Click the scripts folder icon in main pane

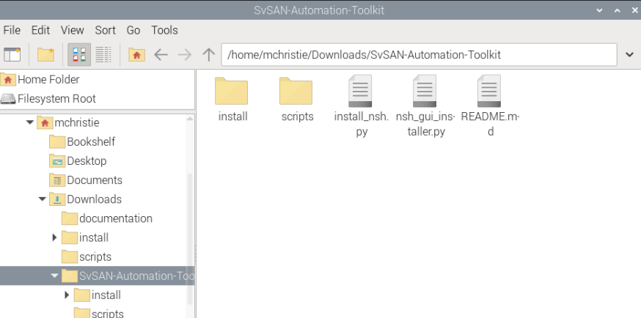tap(296, 91)
